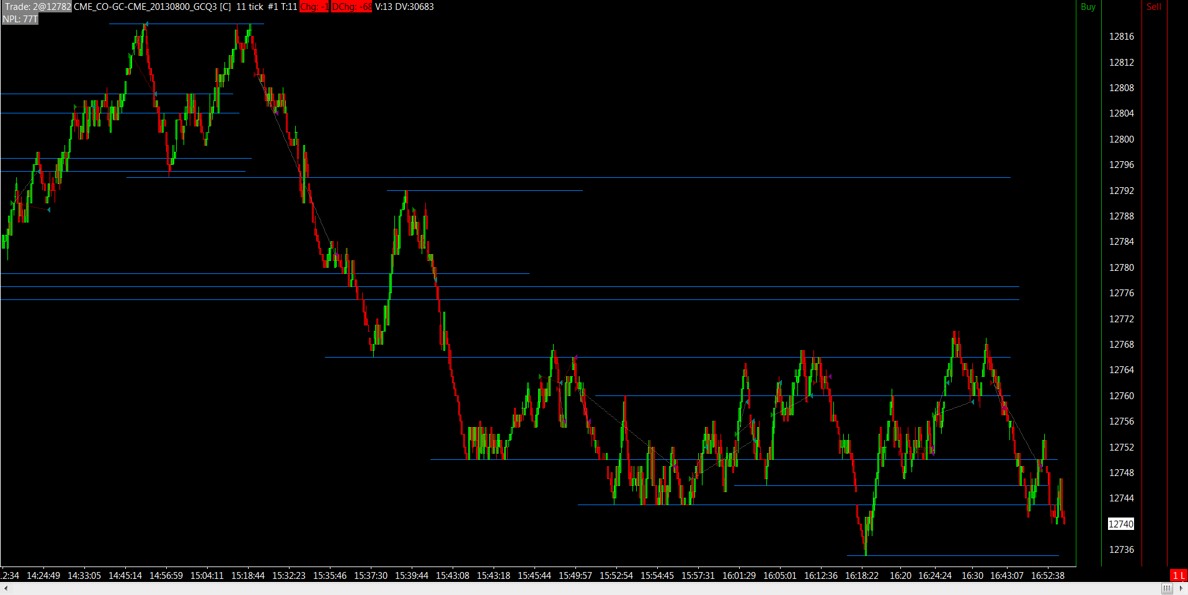Click the '#1 T:11' chart number label
The height and width of the screenshot is (595, 1188).
(x=283, y=7)
